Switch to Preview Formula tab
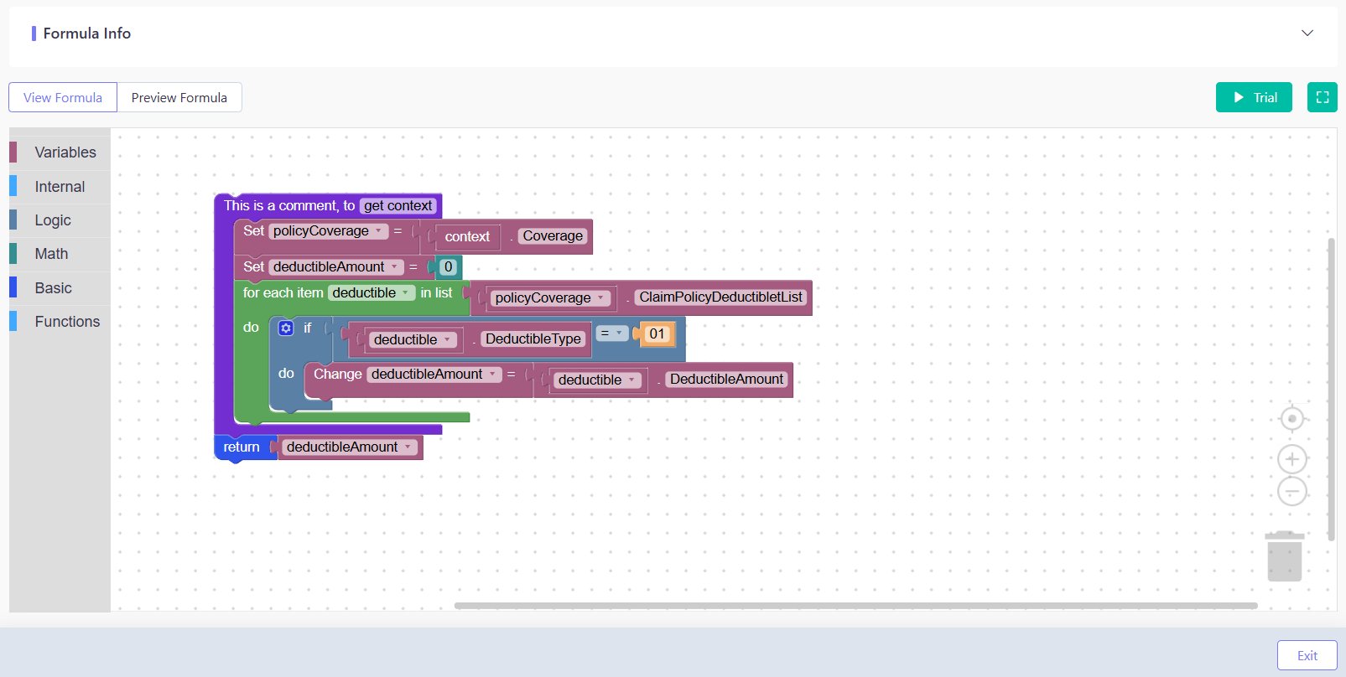This screenshot has height=677, width=1346. tap(179, 97)
